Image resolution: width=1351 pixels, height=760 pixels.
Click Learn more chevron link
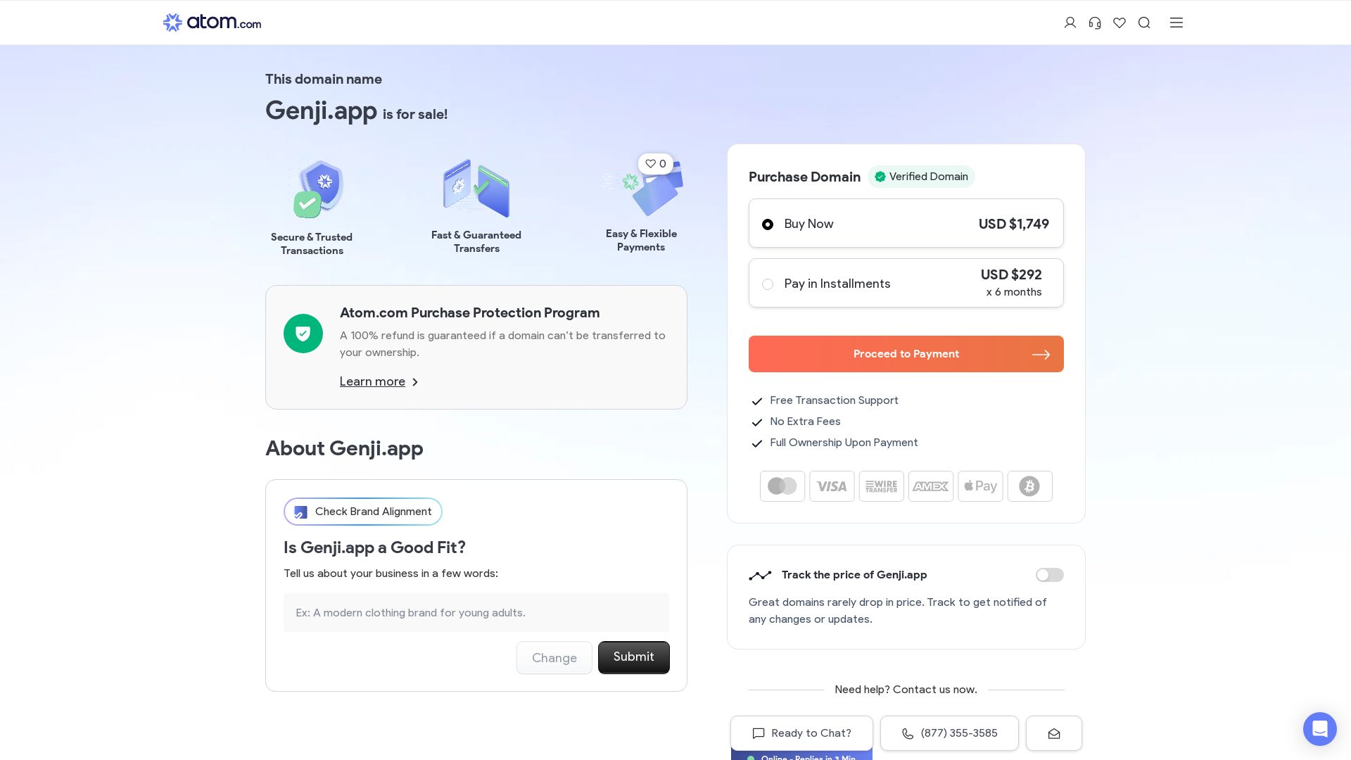point(379,381)
